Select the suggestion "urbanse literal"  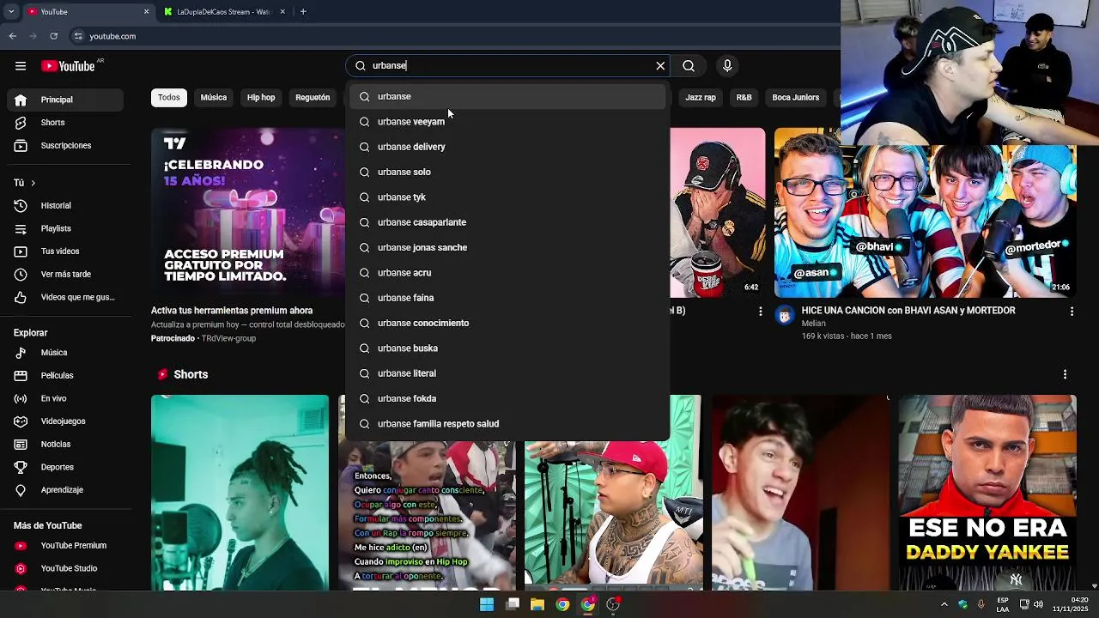tap(507, 373)
